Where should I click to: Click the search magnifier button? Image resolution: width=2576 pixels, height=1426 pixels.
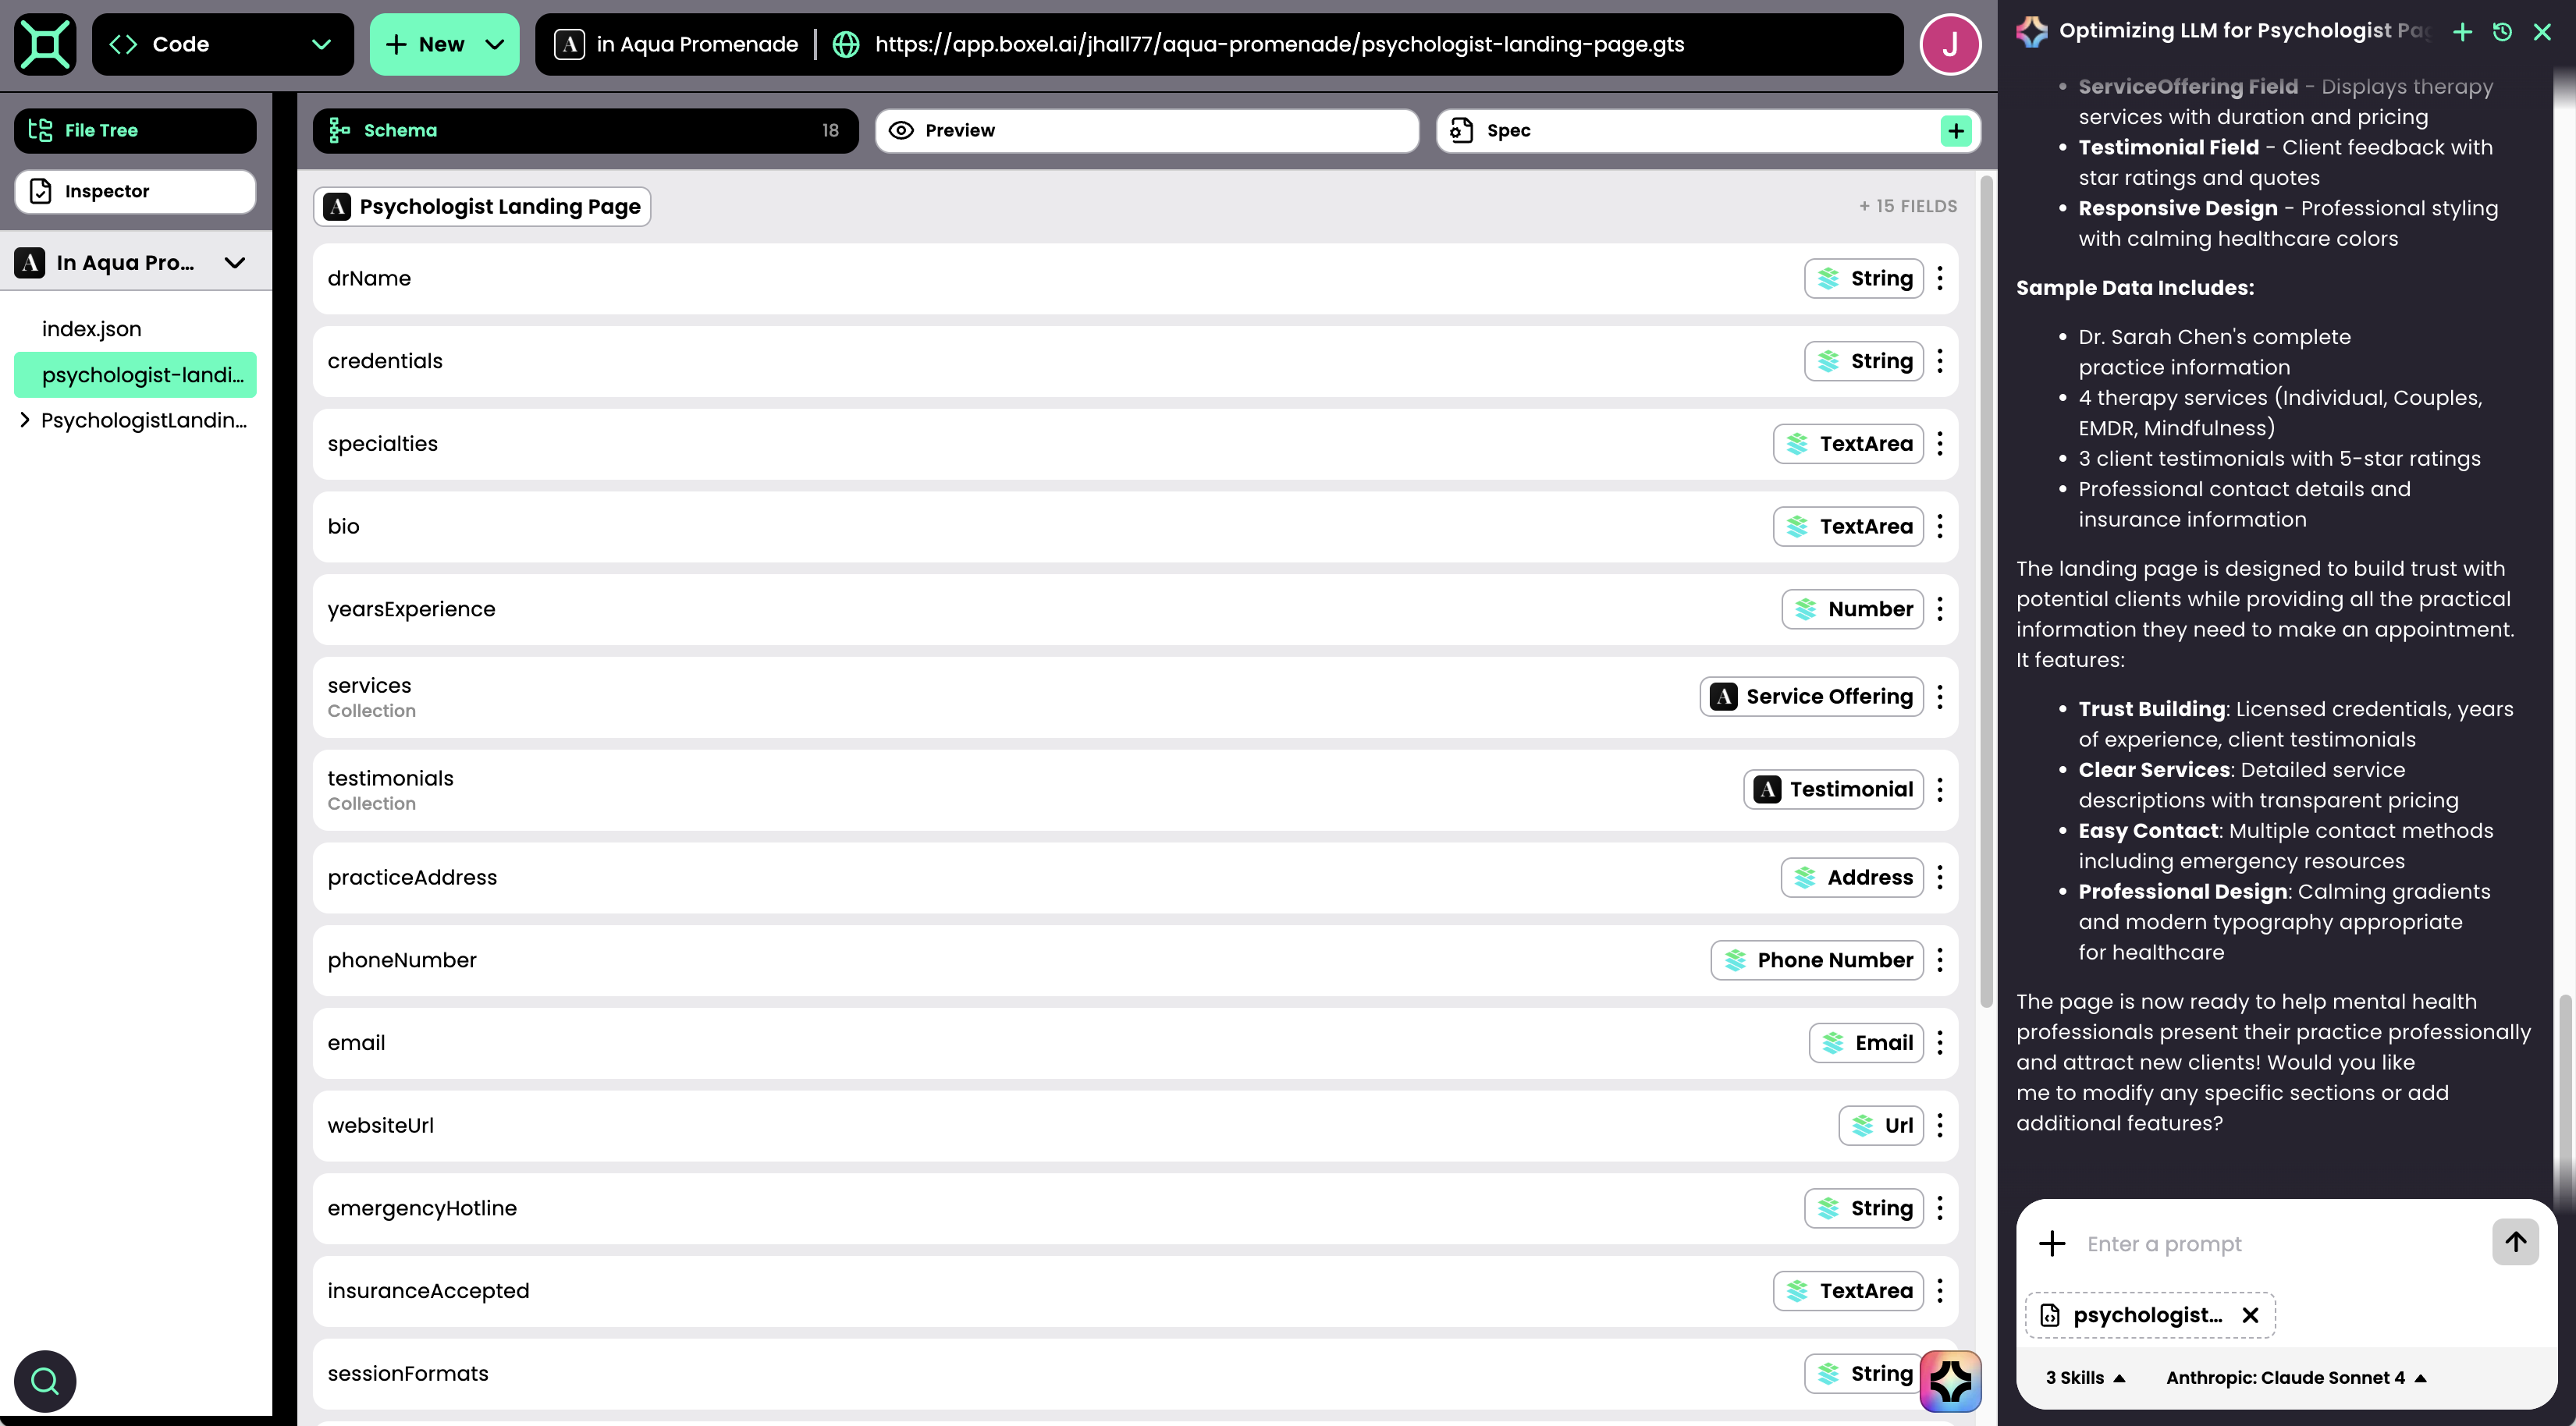pyautogui.click(x=45, y=1381)
